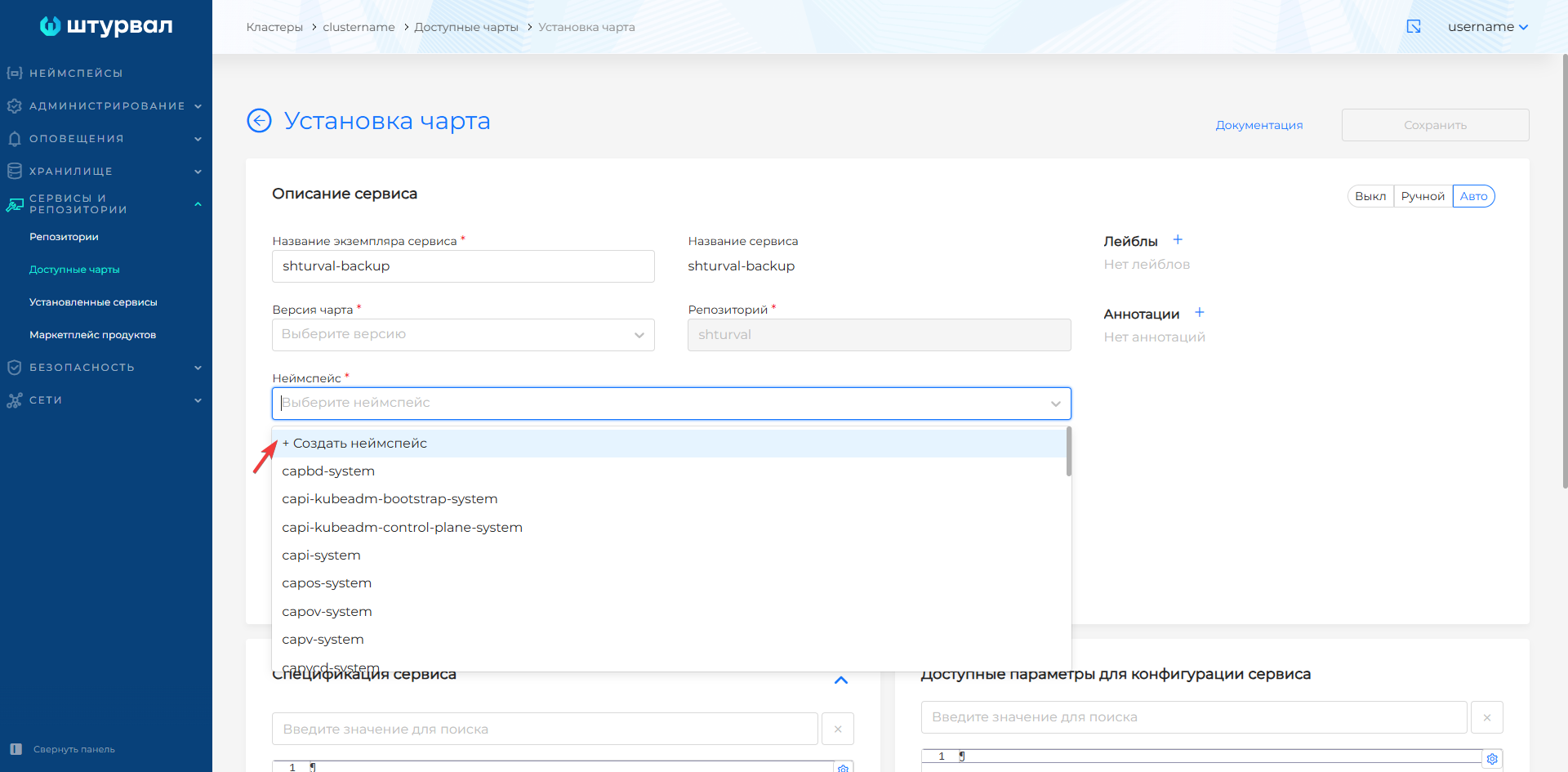Viewport: 1568px width, 772px height.
Task: Open the editor settings gear icon
Action: (1494, 758)
